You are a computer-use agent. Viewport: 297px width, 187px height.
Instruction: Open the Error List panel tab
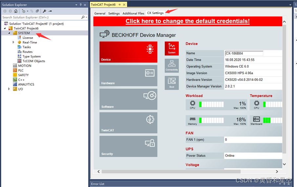[98, 184]
